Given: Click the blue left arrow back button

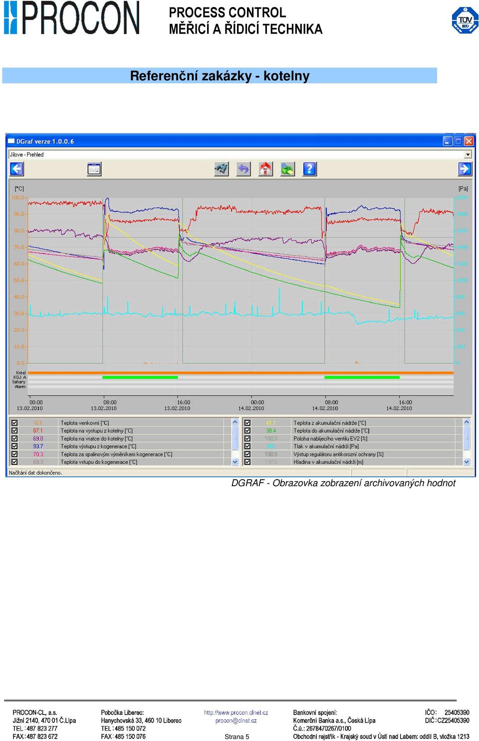Looking at the screenshot, I should point(17,169).
